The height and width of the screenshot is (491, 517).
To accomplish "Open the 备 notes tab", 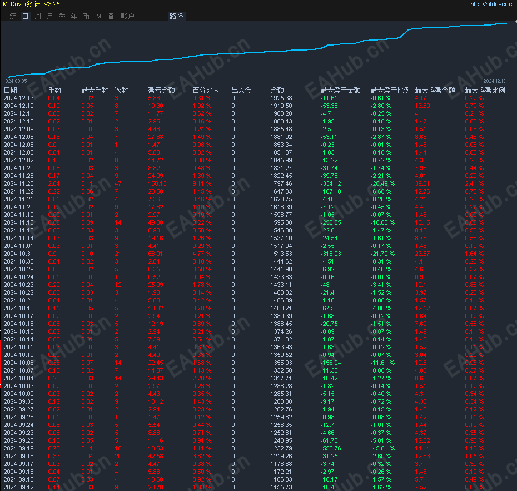I will coord(111,16).
